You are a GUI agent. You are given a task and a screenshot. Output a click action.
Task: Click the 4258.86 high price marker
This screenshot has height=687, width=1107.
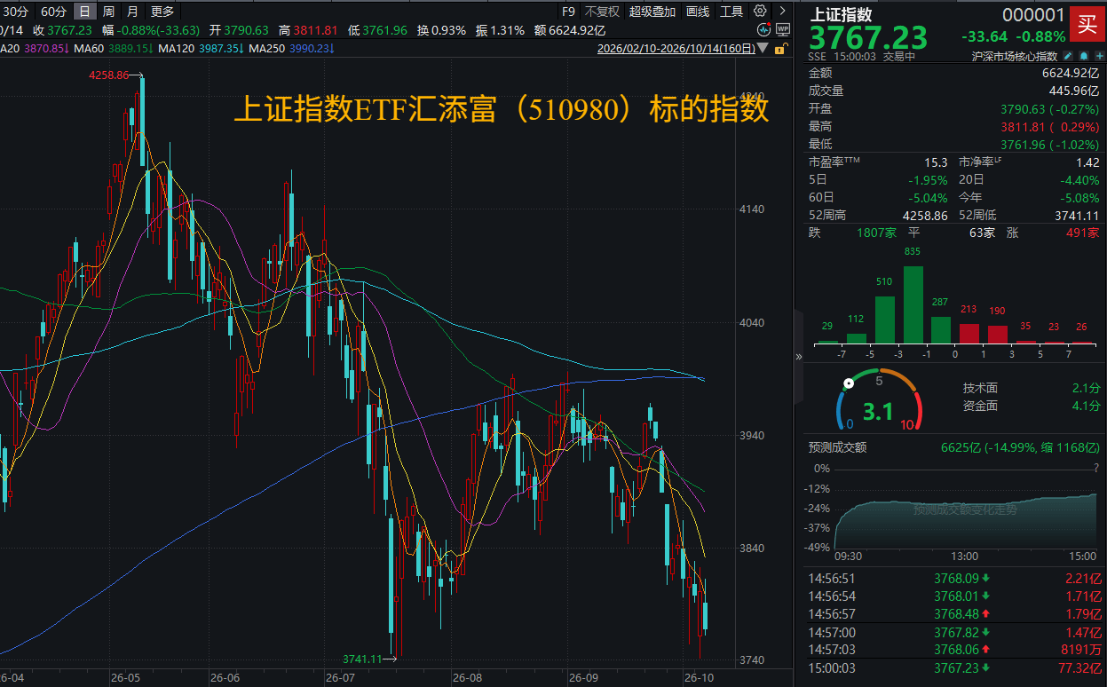[108, 75]
